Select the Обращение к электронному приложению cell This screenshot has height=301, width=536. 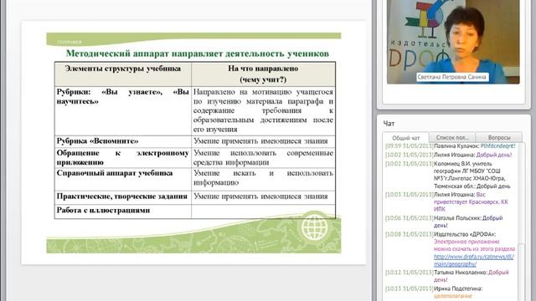[123, 157]
